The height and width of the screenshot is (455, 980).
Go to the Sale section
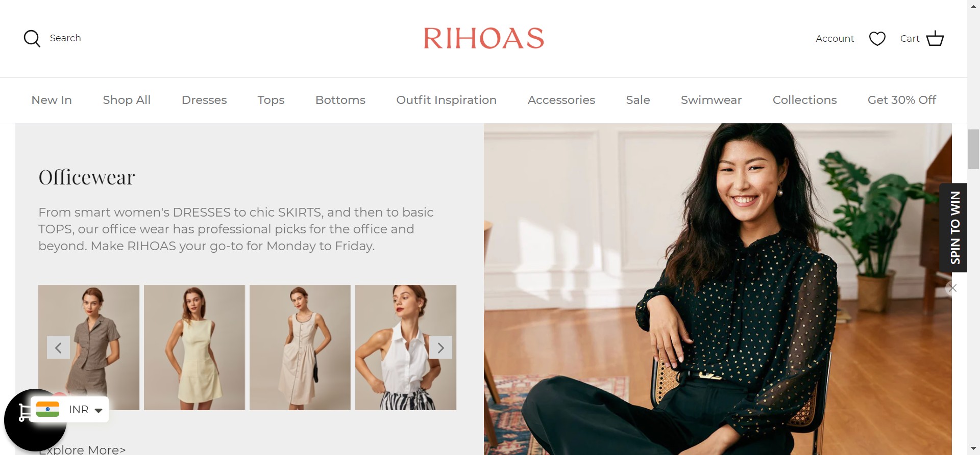point(638,100)
